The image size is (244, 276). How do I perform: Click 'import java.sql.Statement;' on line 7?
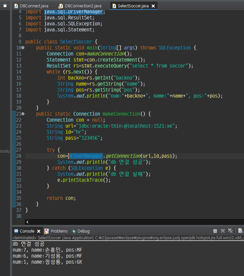tap(60, 29)
